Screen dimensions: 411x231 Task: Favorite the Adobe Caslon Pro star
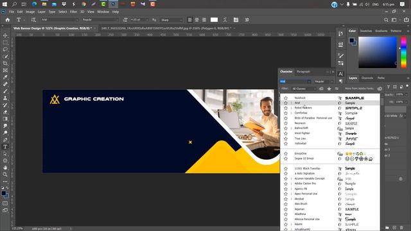tap(286, 184)
